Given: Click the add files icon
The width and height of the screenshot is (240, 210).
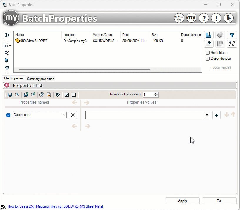Looking at the screenshot, I should click(209, 44).
